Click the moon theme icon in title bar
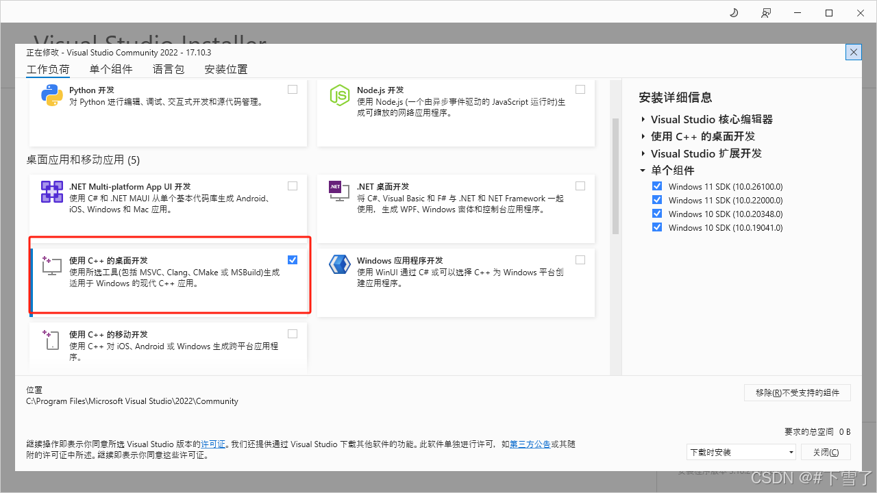Screen dimensions: 877x493 tap(734, 13)
